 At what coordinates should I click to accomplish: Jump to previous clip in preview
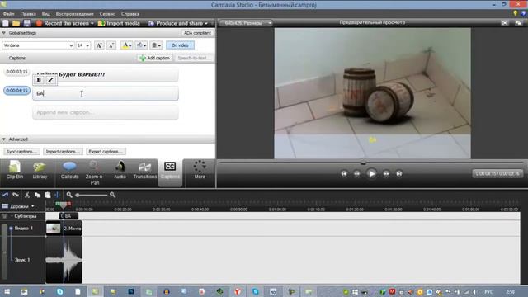coord(344,174)
